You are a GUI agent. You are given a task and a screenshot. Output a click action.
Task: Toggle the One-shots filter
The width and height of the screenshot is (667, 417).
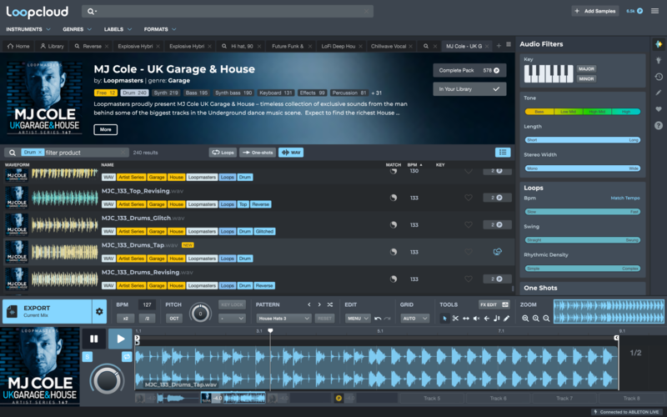(258, 153)
